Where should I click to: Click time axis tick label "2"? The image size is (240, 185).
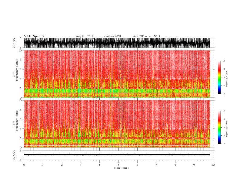pos(62,165)
